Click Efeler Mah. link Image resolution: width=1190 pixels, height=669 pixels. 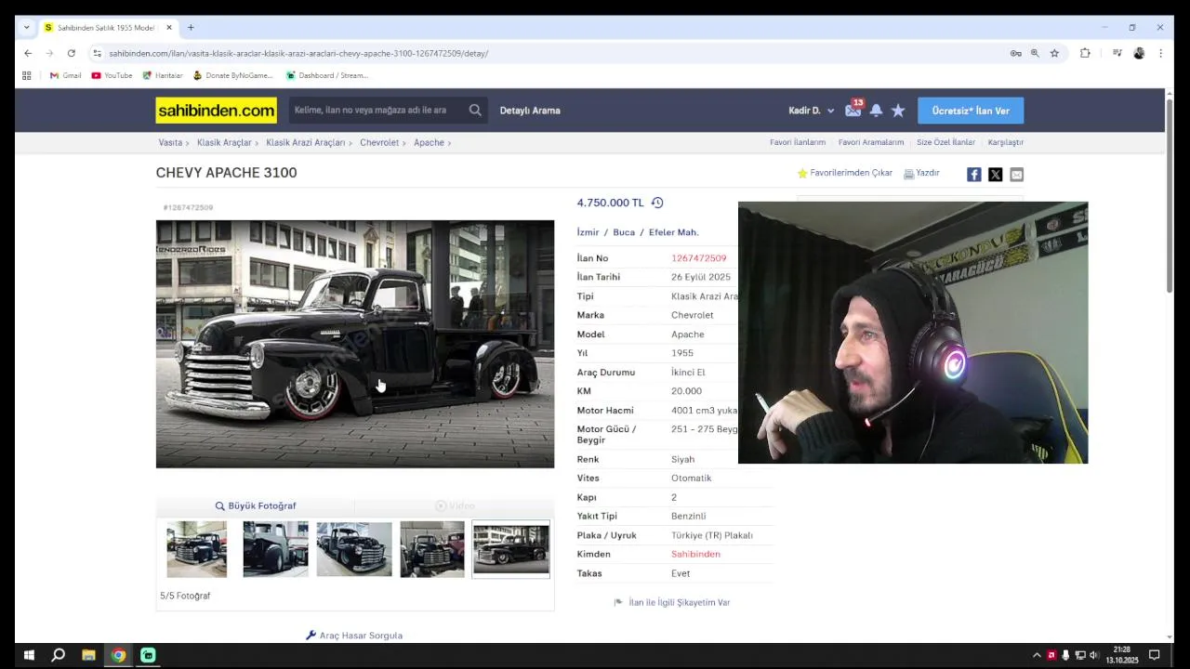[673, 232]
